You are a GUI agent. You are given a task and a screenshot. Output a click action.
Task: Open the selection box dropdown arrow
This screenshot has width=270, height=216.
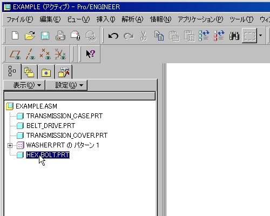click(x=260, y=36)
